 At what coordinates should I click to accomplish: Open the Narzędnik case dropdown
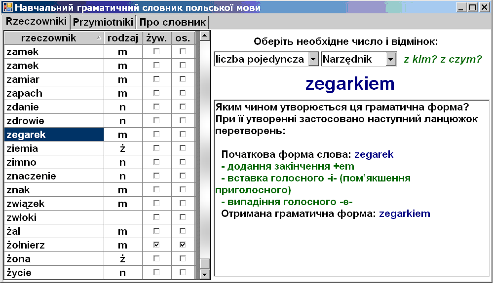(391, 60)
